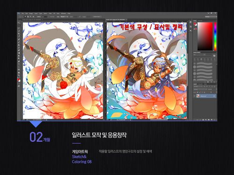
Task: Open the Image menu
Action: click(x=31, y=14)
